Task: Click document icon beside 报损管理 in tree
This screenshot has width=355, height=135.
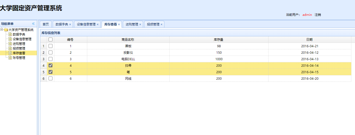Action: [x=10, y=48]
